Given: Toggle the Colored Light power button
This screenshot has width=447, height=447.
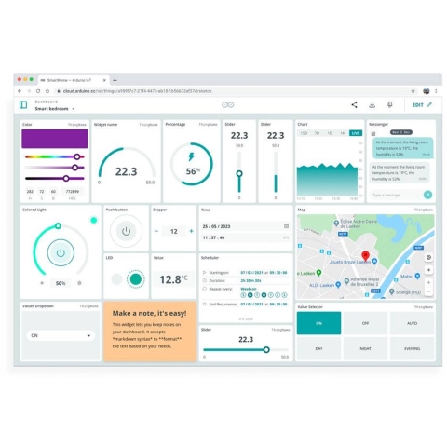Looking at the screenshot, I should pos(61,252).
